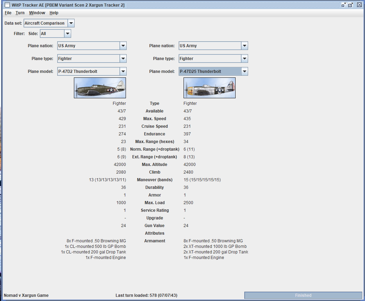Expand the Side filter dropdown
The height and width of the screenshot is (301, 365).
click(x=68, y=34)
